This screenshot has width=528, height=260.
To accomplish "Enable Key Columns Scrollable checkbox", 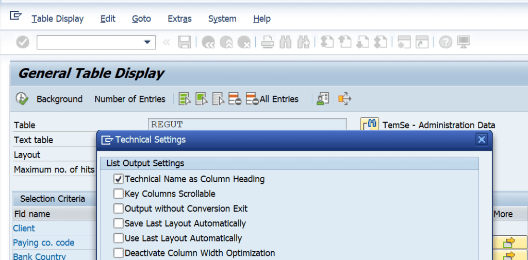I will [118, 194].
